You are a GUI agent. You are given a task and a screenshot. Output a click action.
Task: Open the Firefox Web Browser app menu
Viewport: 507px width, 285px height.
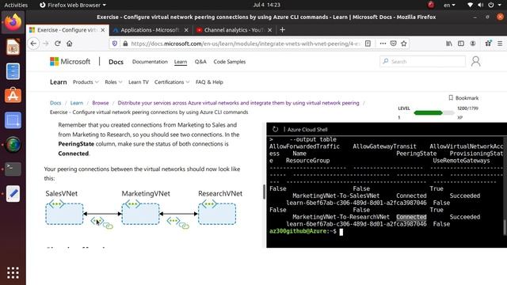(73, 5)
